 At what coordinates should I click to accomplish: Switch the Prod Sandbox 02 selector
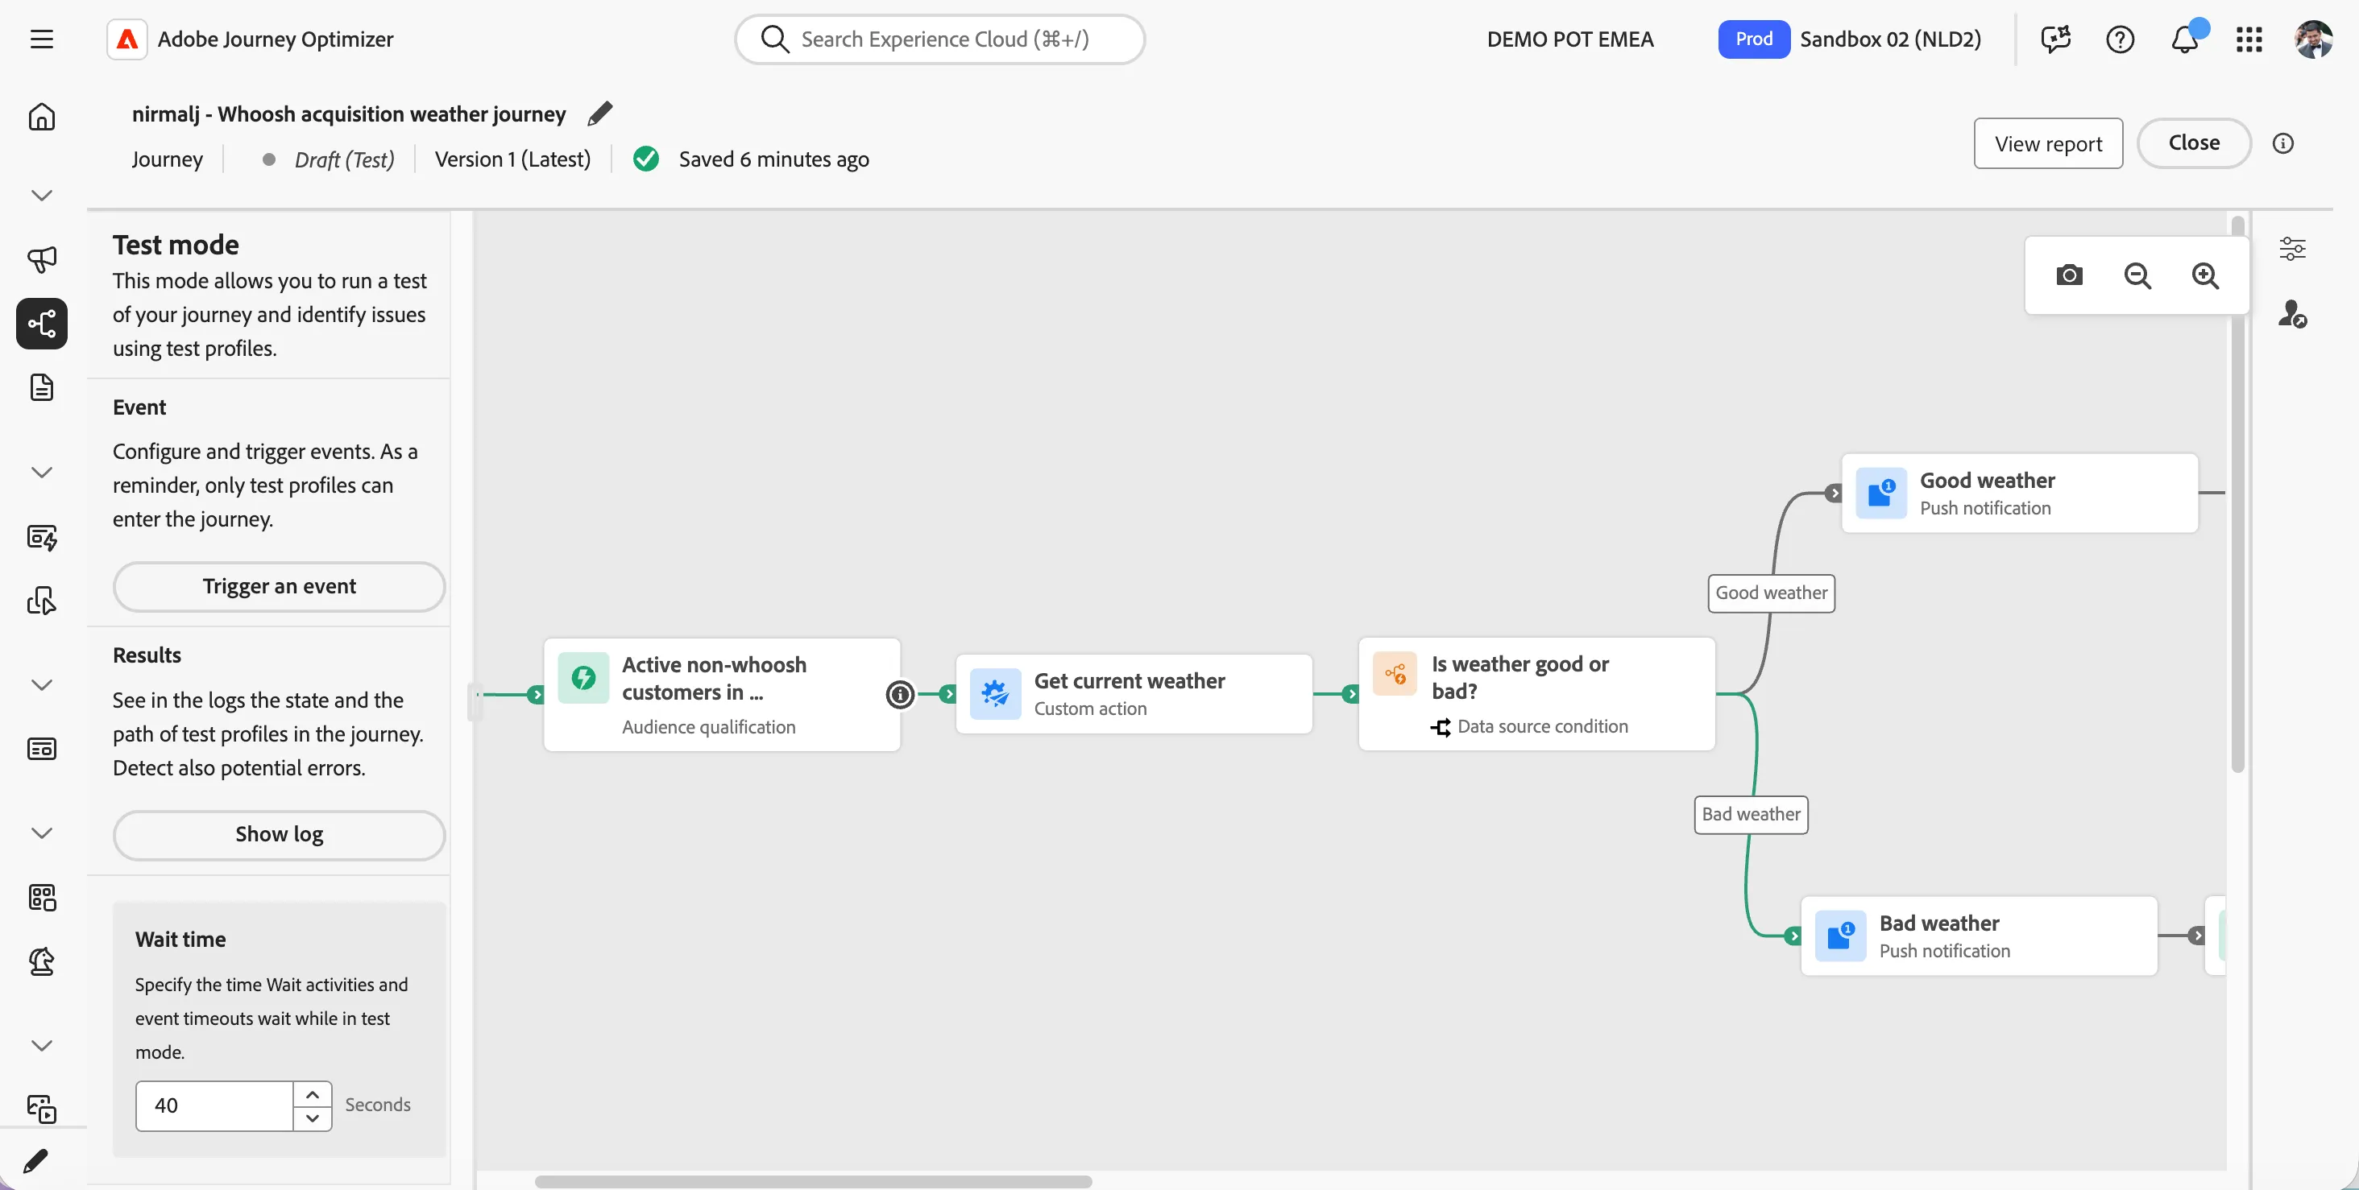click(x=1850, y=39)
